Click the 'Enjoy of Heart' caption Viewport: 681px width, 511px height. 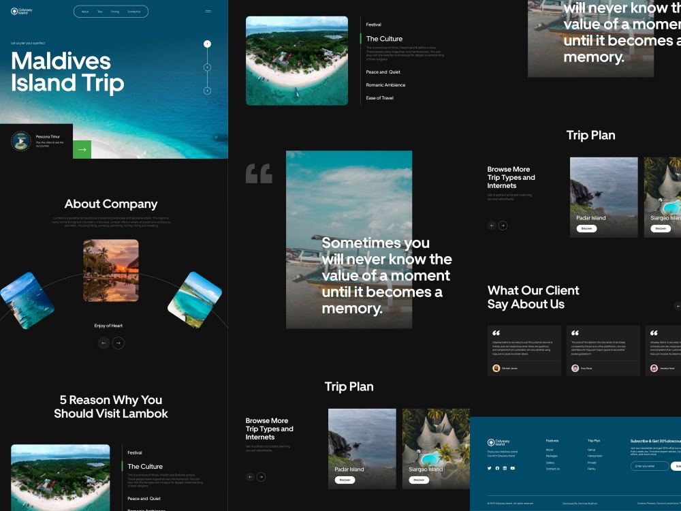[x=108, y=326]
